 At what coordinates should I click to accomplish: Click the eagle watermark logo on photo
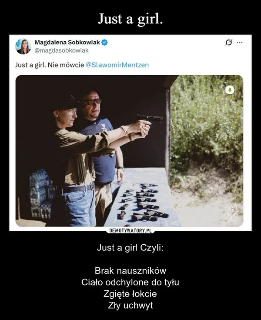231,213
